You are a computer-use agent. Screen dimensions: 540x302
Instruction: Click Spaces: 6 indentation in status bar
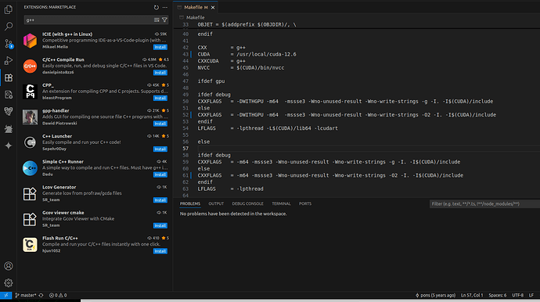pos(498,295)
